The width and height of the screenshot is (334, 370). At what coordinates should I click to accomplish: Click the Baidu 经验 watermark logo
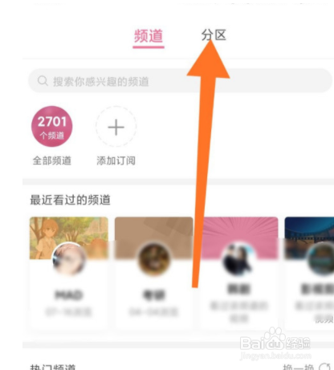pos(275,344)
